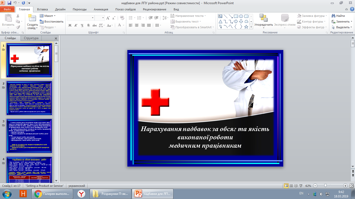Viewport: 355px width, 199px height.
Task: Select slide 3 thumbnail
Action: (29, 136)
